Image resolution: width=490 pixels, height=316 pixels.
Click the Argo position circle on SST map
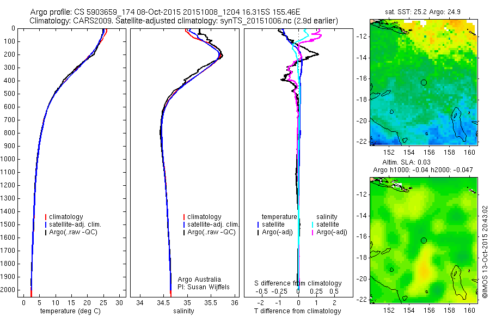[424, 83]
